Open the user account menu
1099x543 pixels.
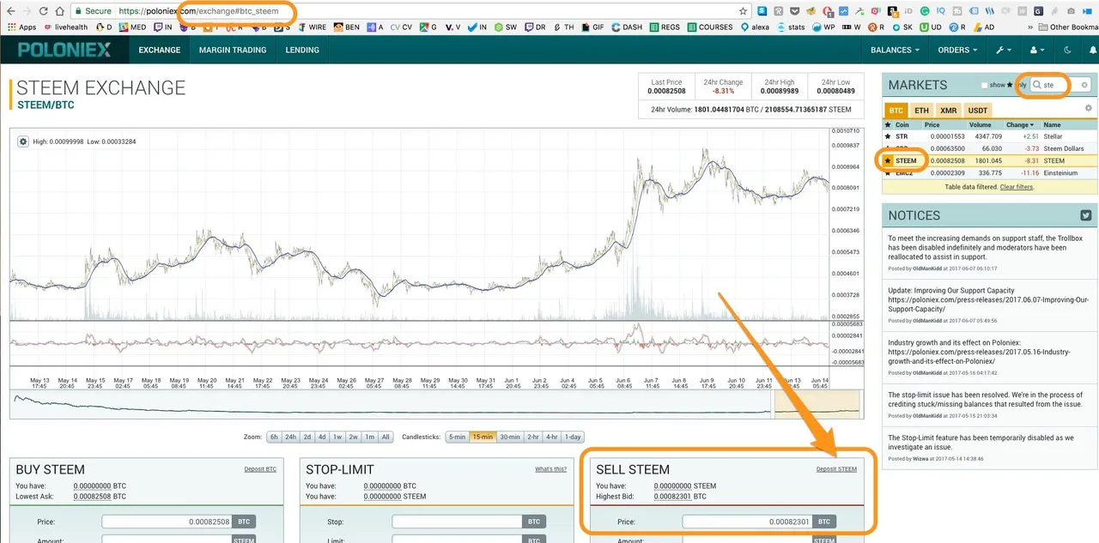click(x=1036, y=50)
